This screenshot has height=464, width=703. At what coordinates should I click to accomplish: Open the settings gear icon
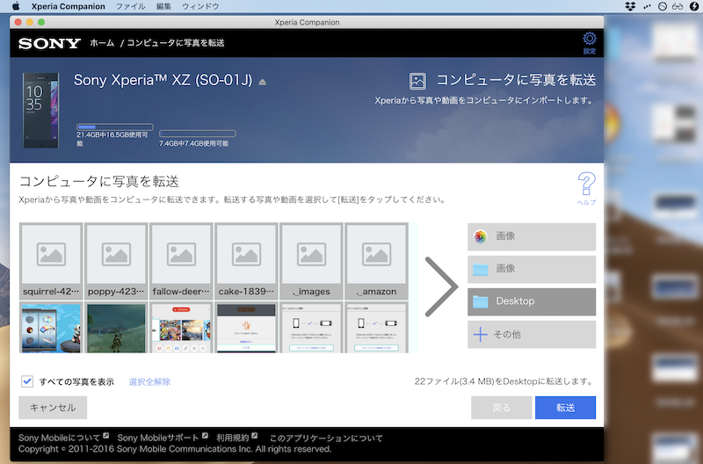(x=589, y=39)
